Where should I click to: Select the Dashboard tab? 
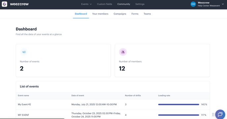81,14
